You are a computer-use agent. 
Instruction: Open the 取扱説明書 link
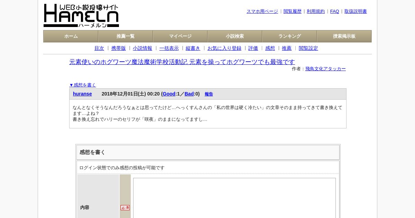tap(356, 11)
